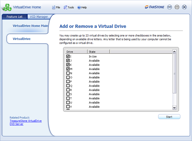Check drive U checkbox

68,102
